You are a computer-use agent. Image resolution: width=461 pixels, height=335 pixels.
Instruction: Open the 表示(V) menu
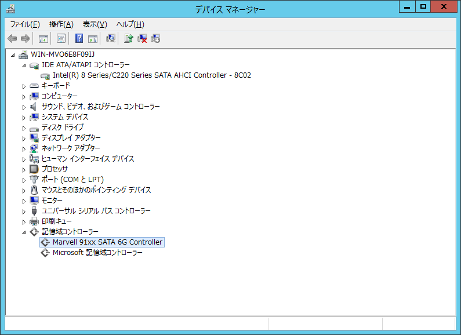point(95,24)
